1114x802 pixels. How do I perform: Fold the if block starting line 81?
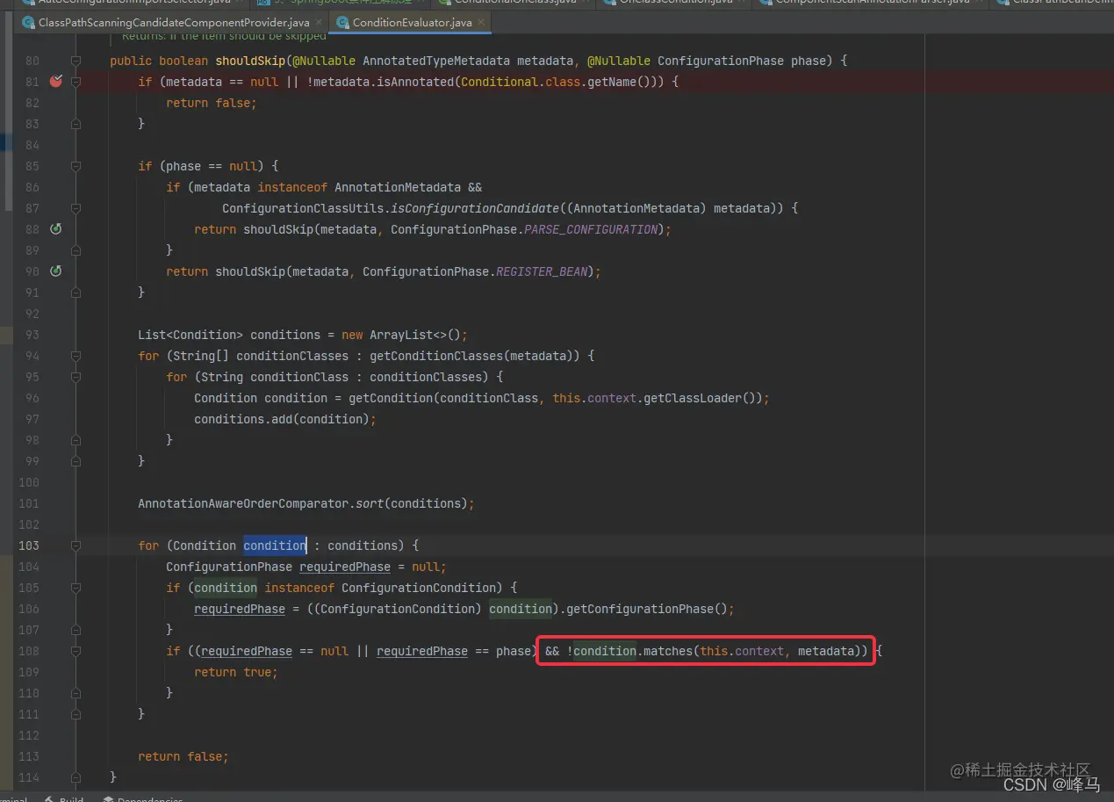pos(75,82)
